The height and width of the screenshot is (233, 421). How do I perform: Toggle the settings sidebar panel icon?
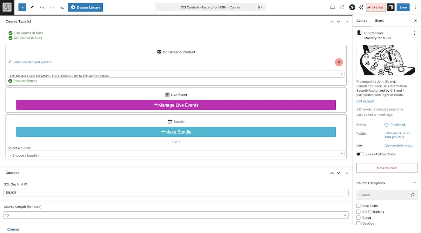391,7
